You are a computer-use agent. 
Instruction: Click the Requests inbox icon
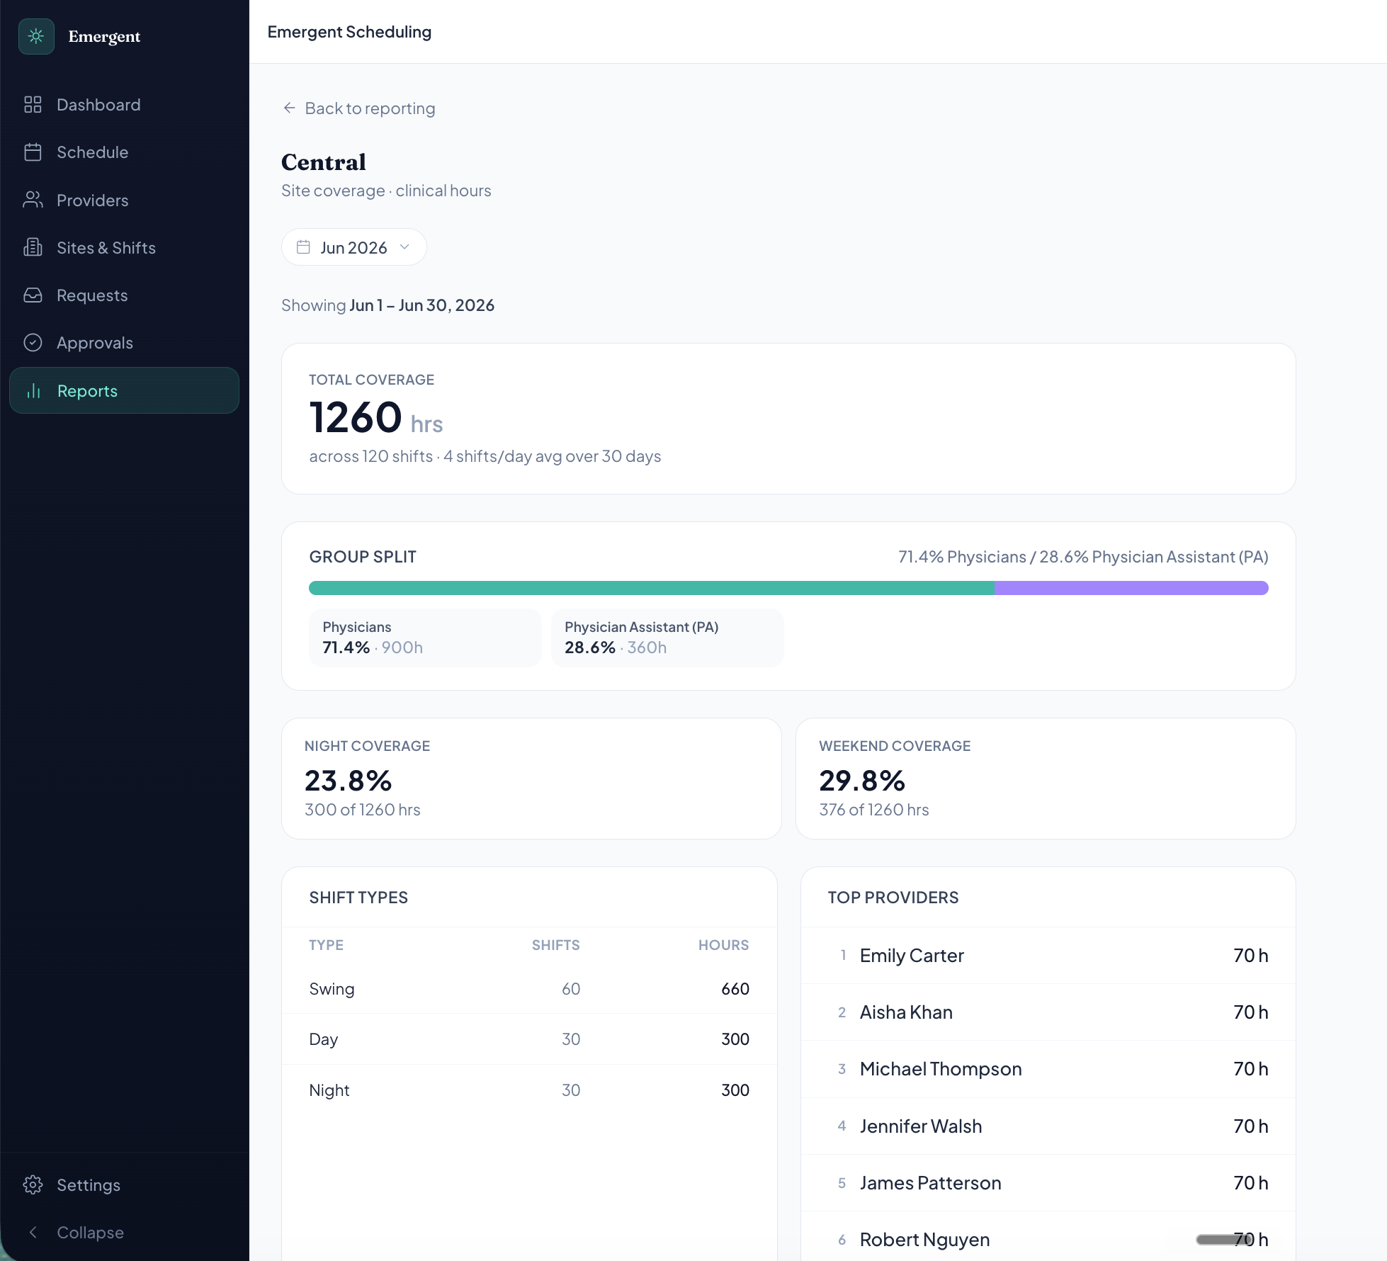tap(33, 295)
